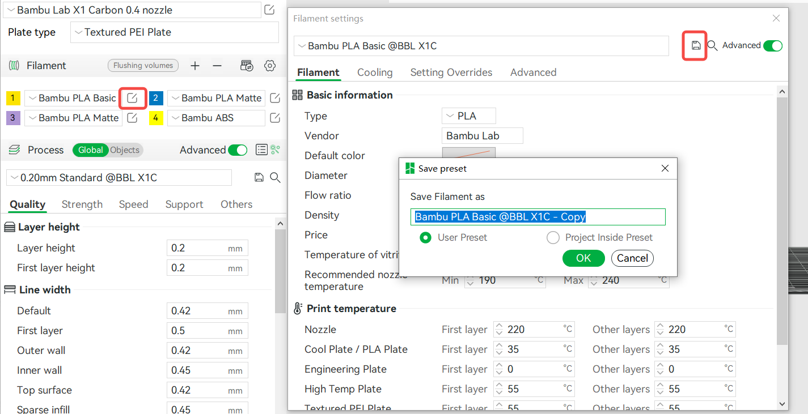The width and height of the screenshot is (808, 414).
Task: Click the blue filament 2 color swatch
Action: click(x=156, y=98)
